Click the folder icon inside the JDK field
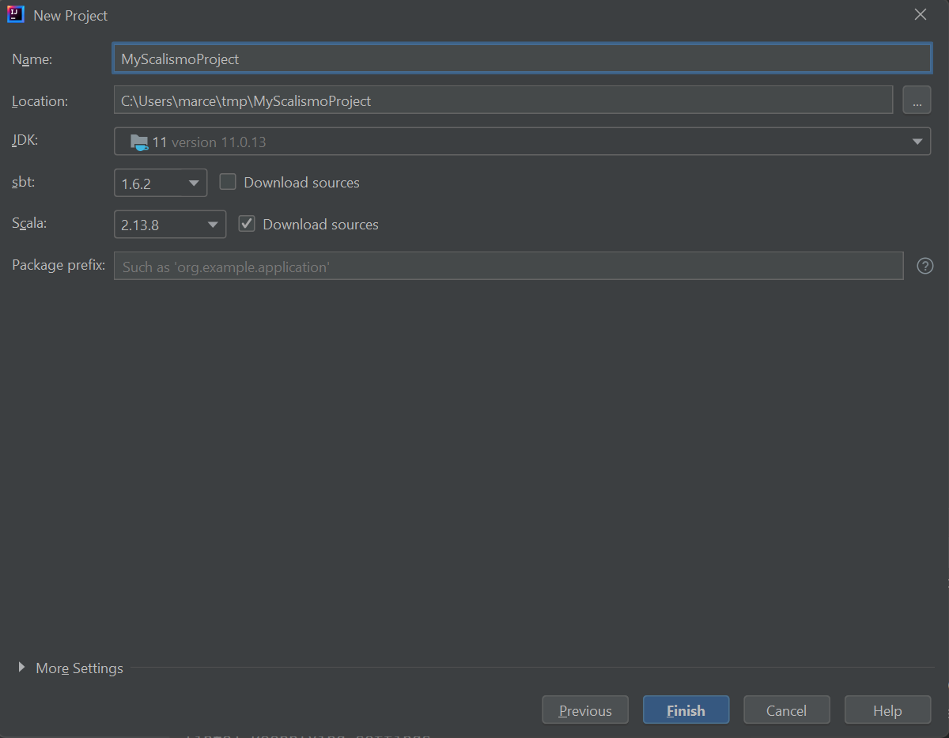Screen dimensions: 949x738 point(140,141)
